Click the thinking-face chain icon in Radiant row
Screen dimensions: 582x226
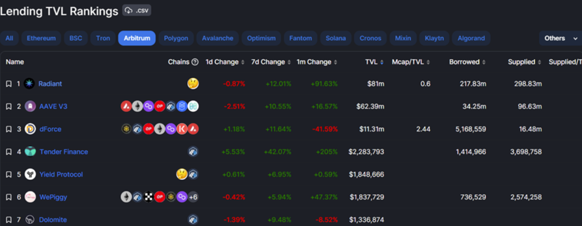(x=193, y=84)
